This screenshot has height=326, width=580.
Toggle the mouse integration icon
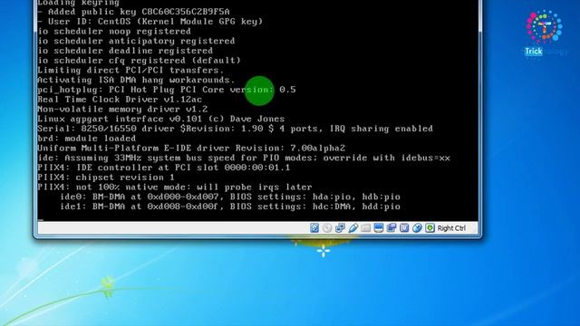[x=417, y=228]
